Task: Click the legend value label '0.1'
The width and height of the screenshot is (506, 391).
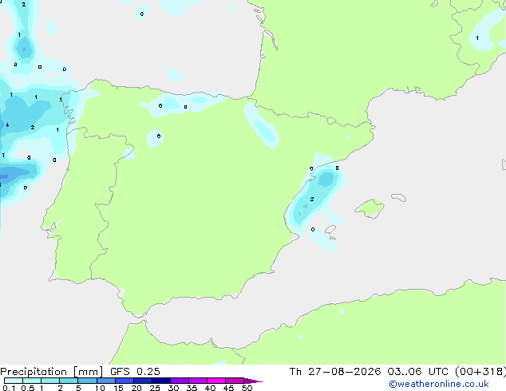Action: tap(9, 388)
